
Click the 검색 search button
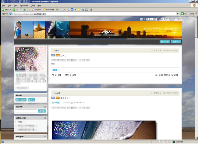[42, 111]
